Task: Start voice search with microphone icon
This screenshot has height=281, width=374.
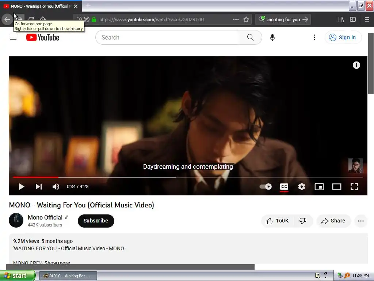Action: (x=272, y=37)
